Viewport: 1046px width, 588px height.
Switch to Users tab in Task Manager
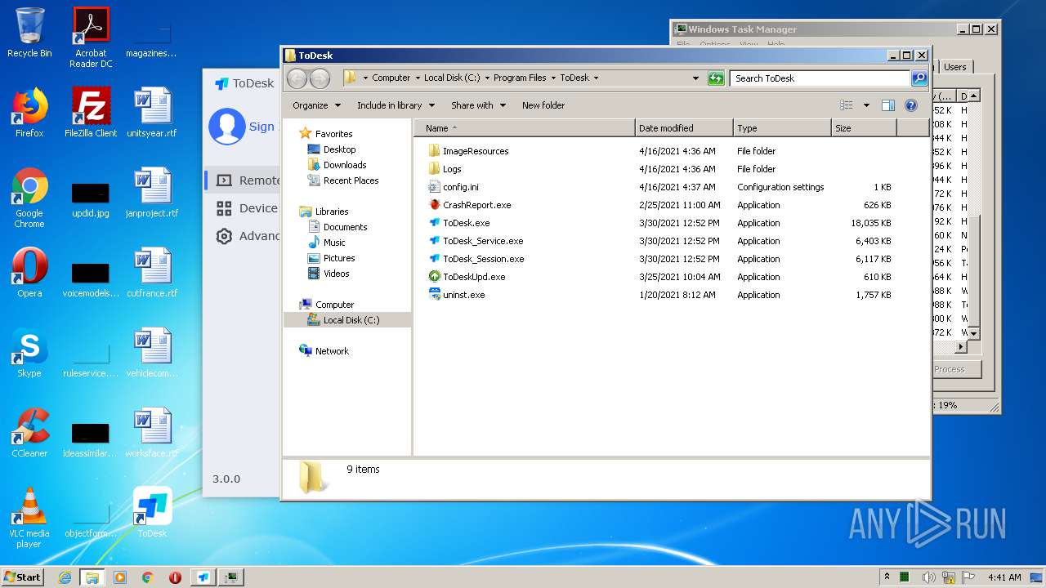(x=954, y=67)
